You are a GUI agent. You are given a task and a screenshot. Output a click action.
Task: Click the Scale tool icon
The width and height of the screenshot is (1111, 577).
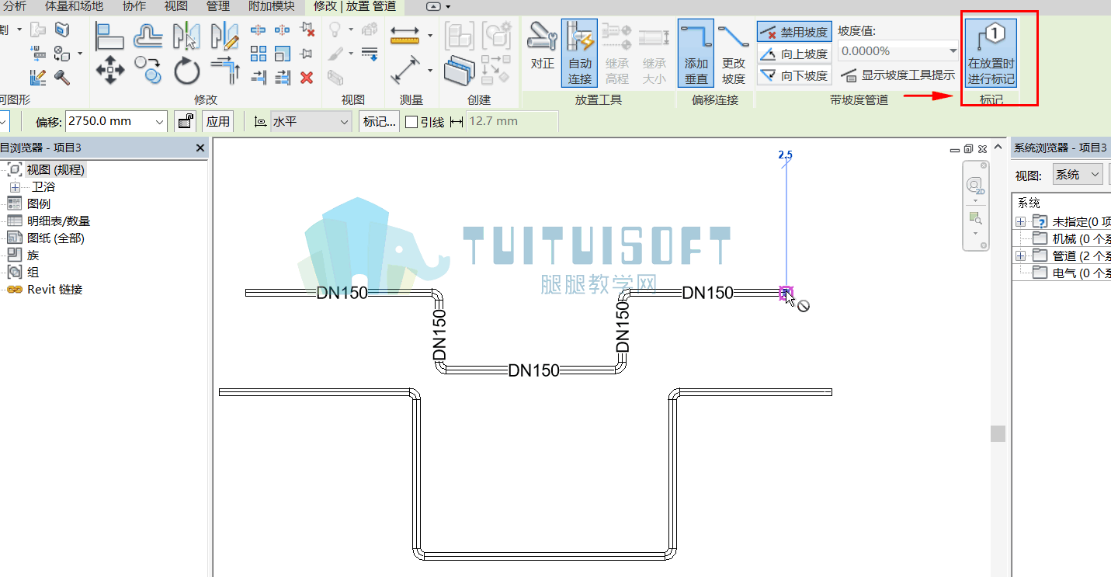tap(283, 54)
